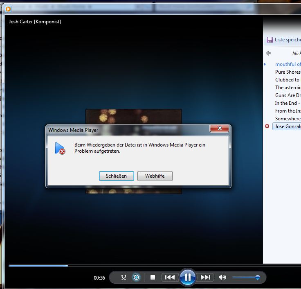Viewport: 301px width, 289px height.
Task: Mute the player volume speaker icon
Action: (222, 277)
